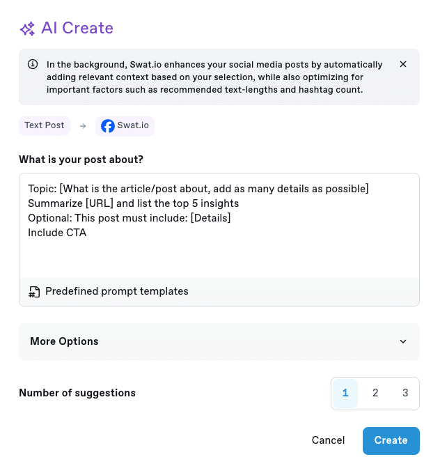This screenshot has height=473, width=440.
Task: Click the prompt template document icon
Action: point(34,292)
